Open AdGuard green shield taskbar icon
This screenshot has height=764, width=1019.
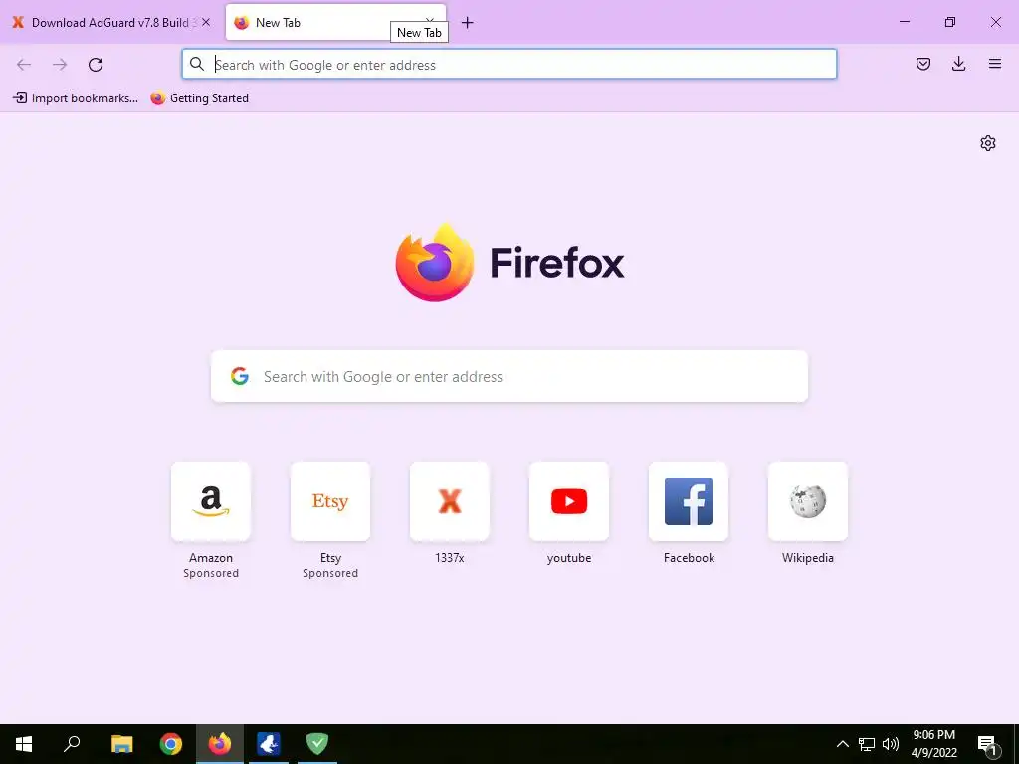pyautogui.click(x=317, y=744)
